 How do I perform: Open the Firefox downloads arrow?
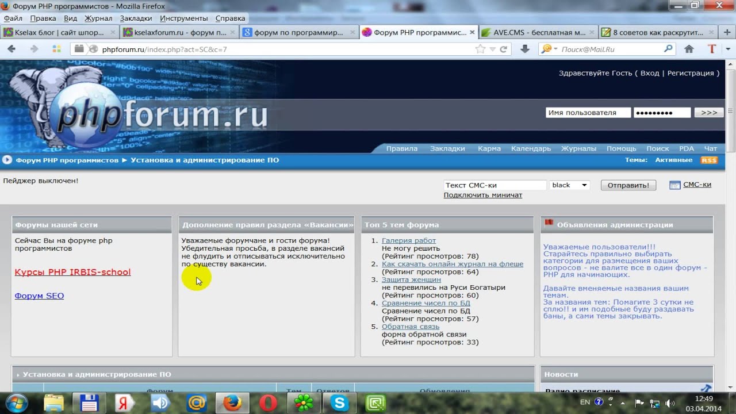coord(524,49)
